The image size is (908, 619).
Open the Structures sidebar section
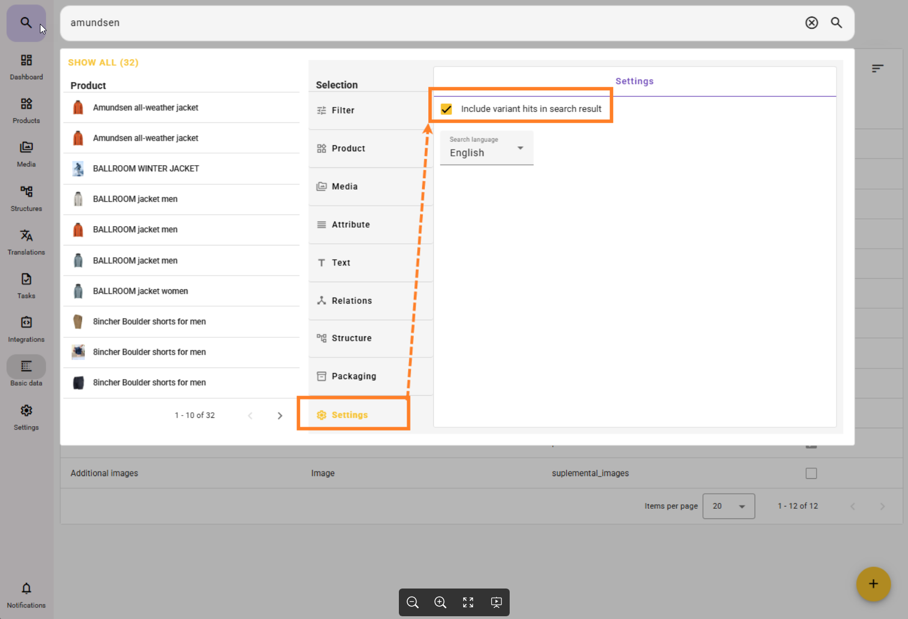click(x=26, y=198)
